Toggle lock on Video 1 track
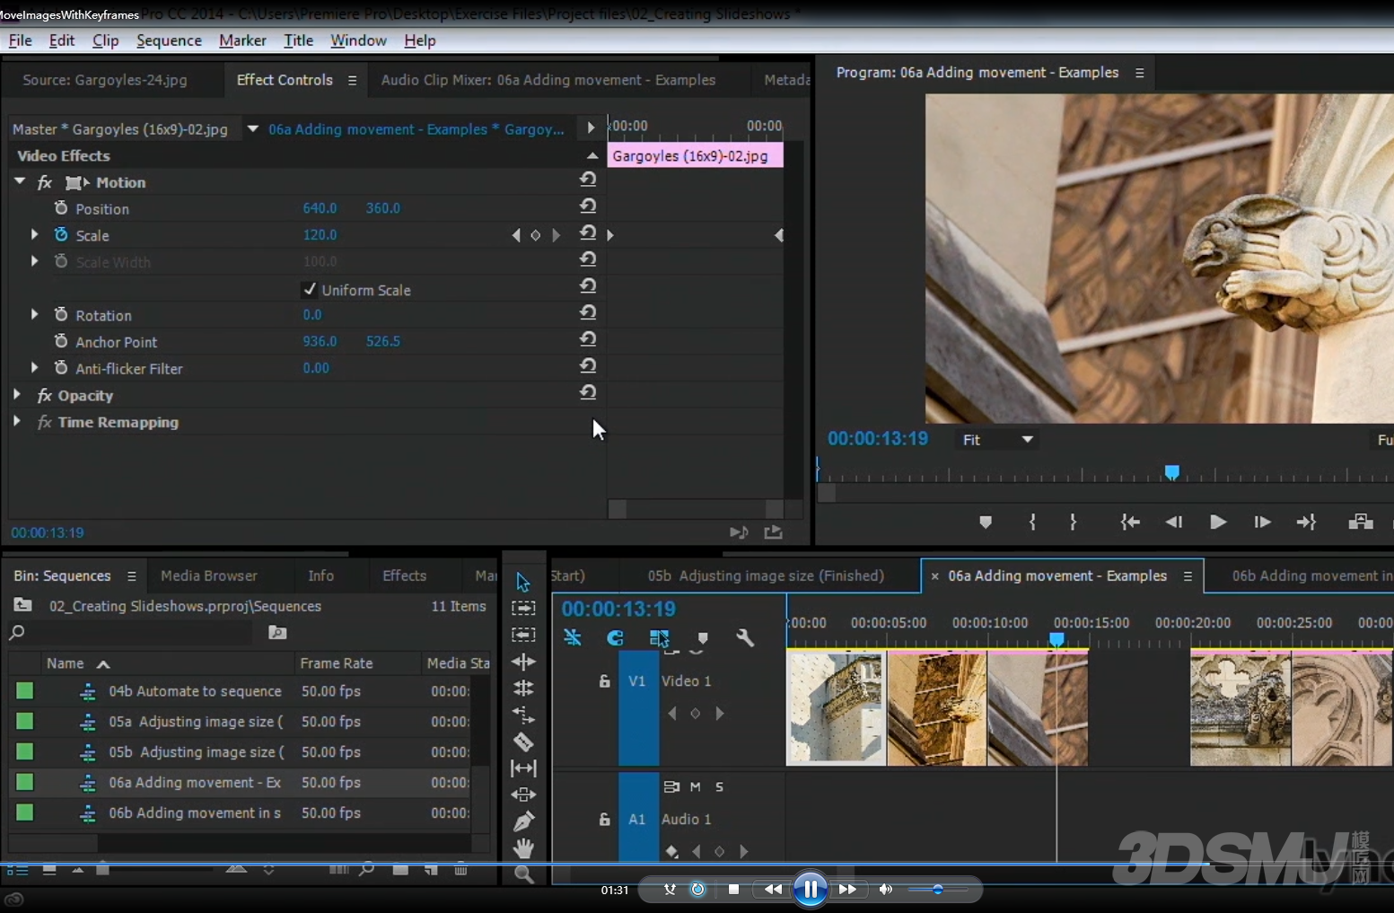 click(x=604, y=681)
